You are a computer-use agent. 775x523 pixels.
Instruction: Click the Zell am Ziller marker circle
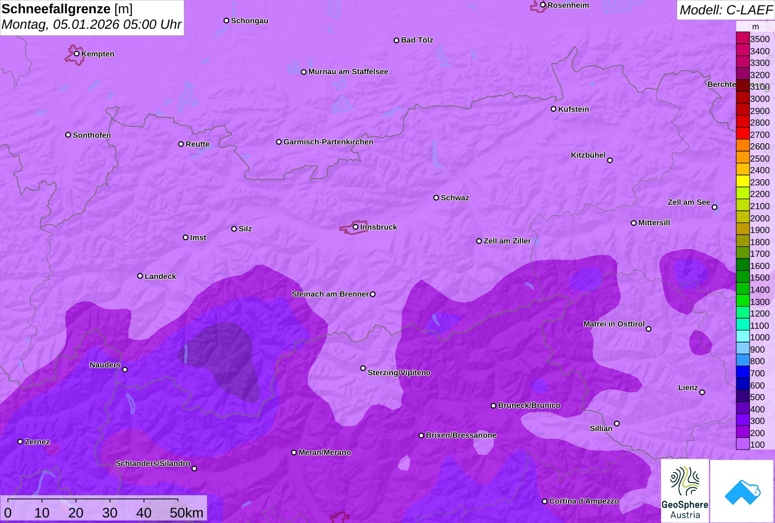pos(479,241)
